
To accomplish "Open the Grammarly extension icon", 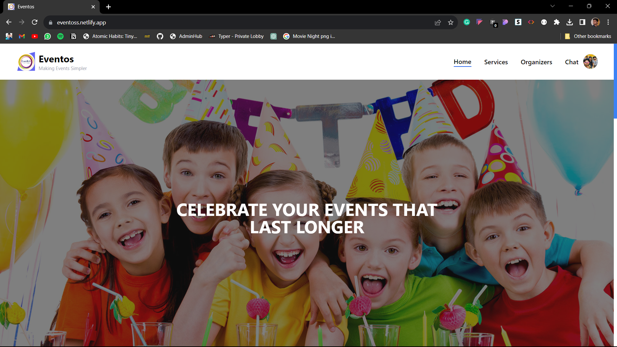I will [x=467, y=22].
